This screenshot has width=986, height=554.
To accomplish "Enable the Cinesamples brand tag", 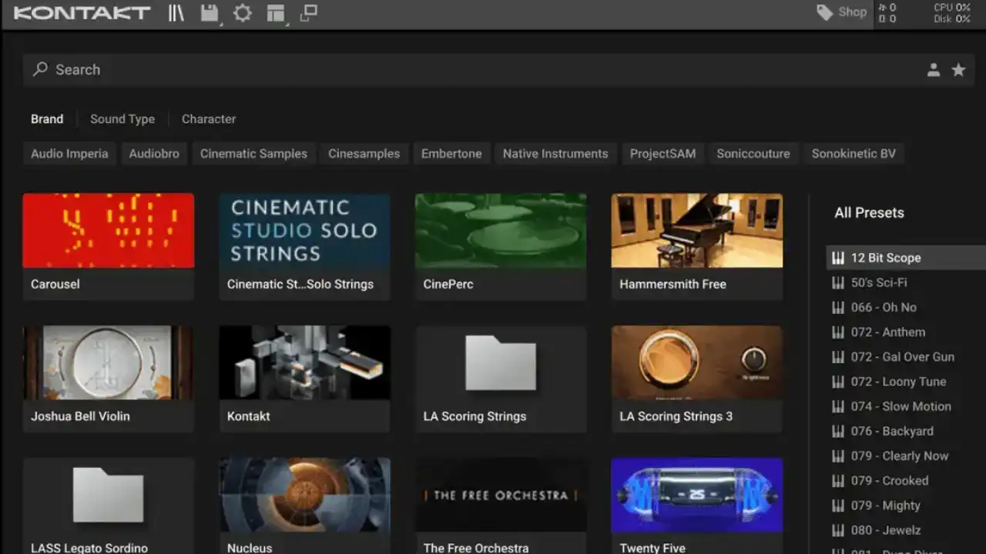I will 364,154.
